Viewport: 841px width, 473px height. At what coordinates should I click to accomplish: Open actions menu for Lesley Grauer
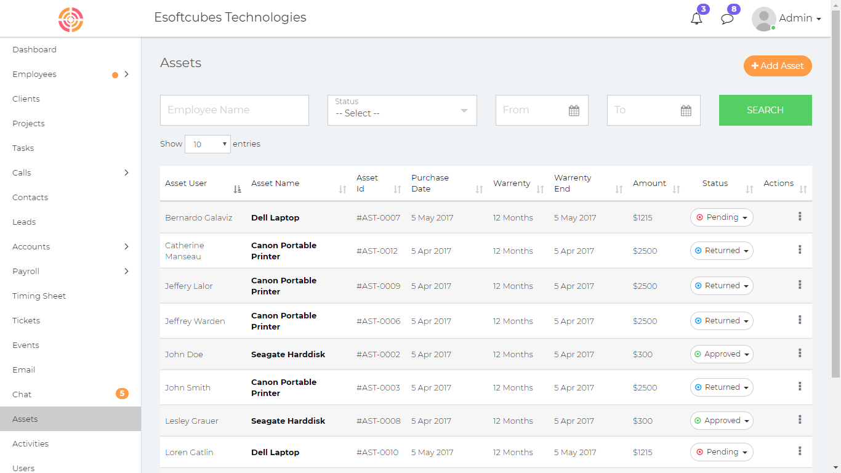pyautogui.click(x=800, y=419)
